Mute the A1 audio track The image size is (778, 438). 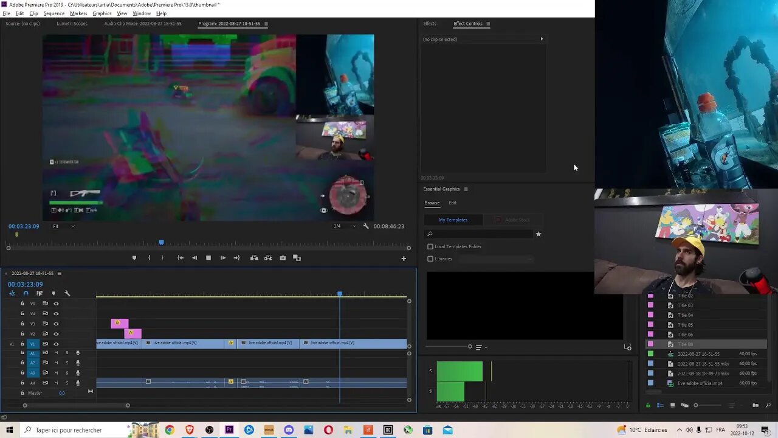56,353
